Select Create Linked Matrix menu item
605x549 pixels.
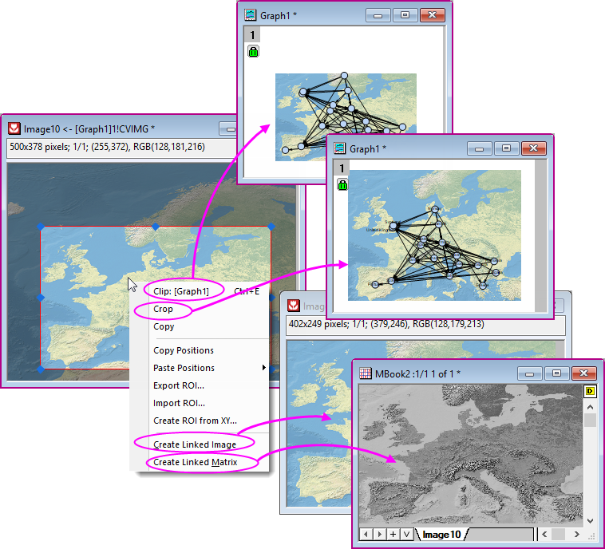click(195, 462)
